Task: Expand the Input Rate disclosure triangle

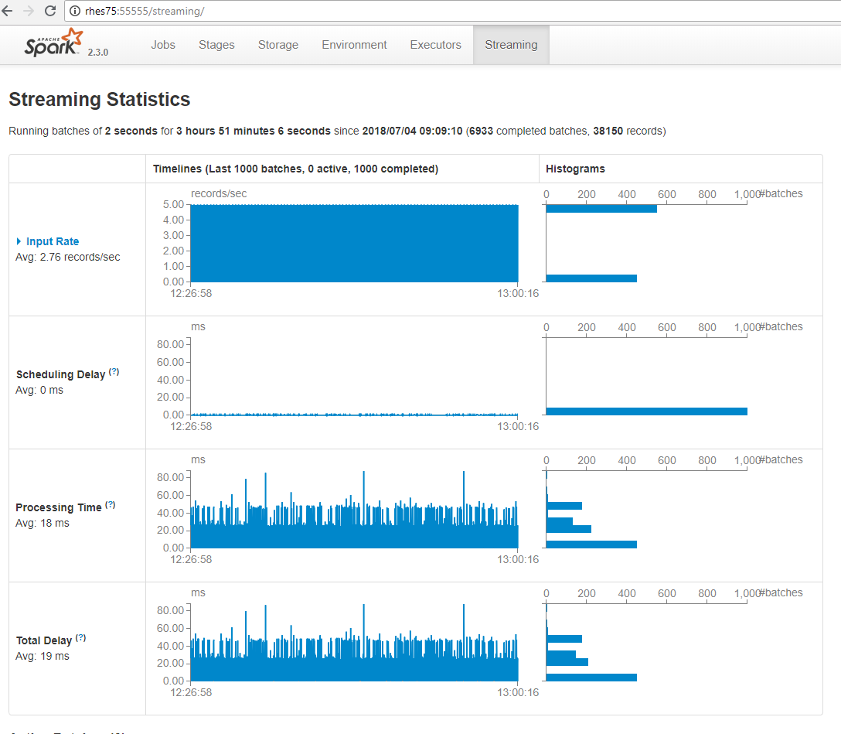Action: [x=19, y=241]
